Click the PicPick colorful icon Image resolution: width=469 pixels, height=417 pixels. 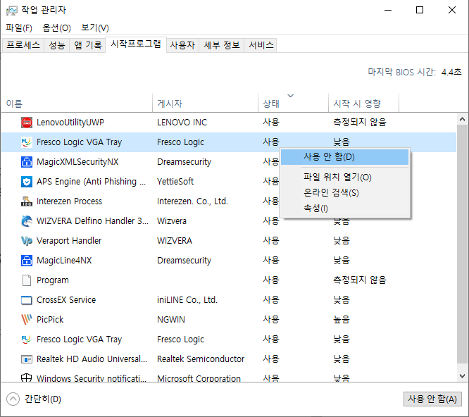coord(27,320)
